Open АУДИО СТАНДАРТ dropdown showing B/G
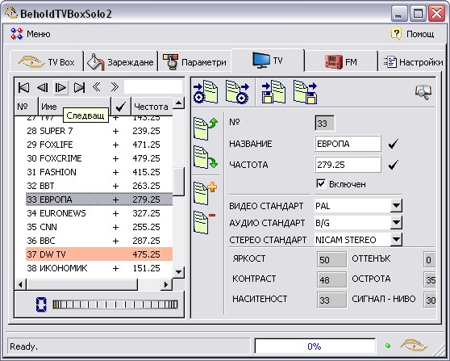The image size is (450, 361). (x=396, y=223)
